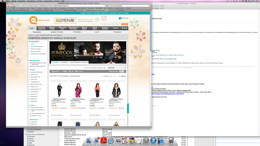Check the Zuletzt im TV filter
The width and height of the screenshot is (260, 146).
coord(30,116)
